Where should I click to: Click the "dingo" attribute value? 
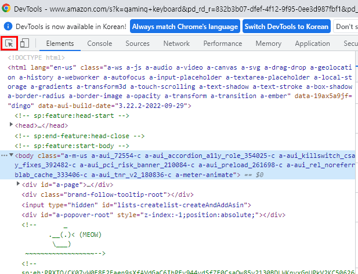pos(21,106)
